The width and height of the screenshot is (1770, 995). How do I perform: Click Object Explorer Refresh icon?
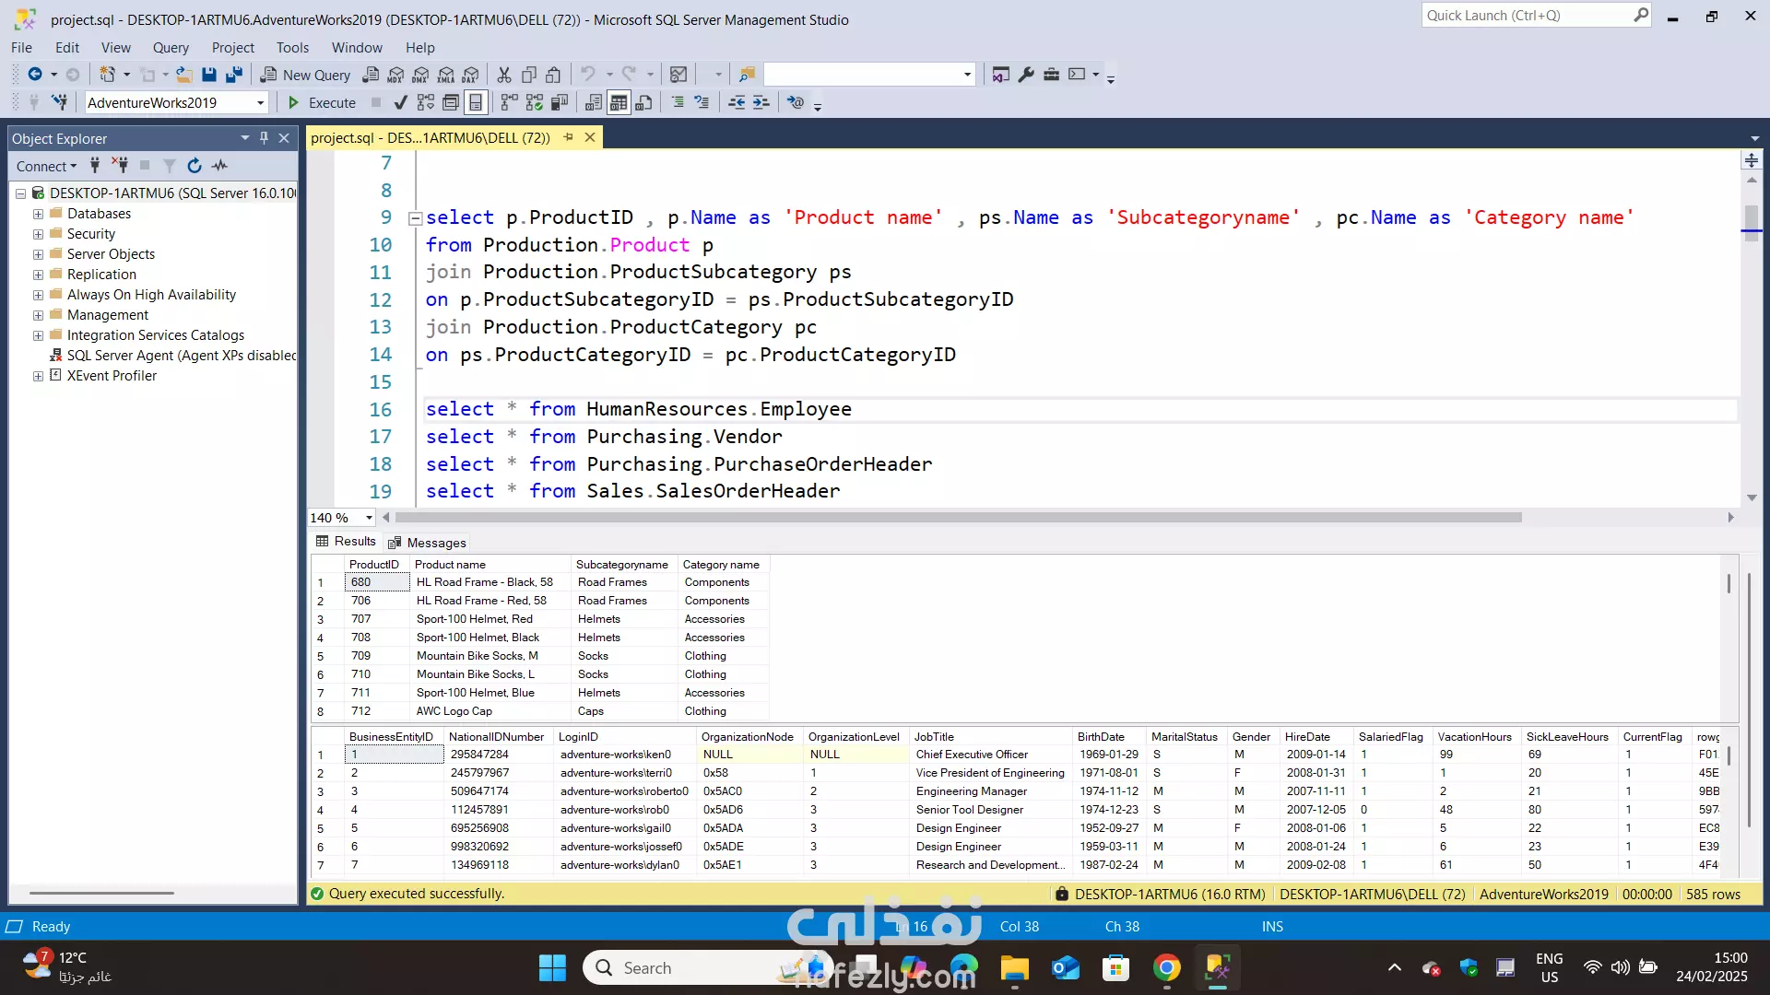[x=195, y=166]
